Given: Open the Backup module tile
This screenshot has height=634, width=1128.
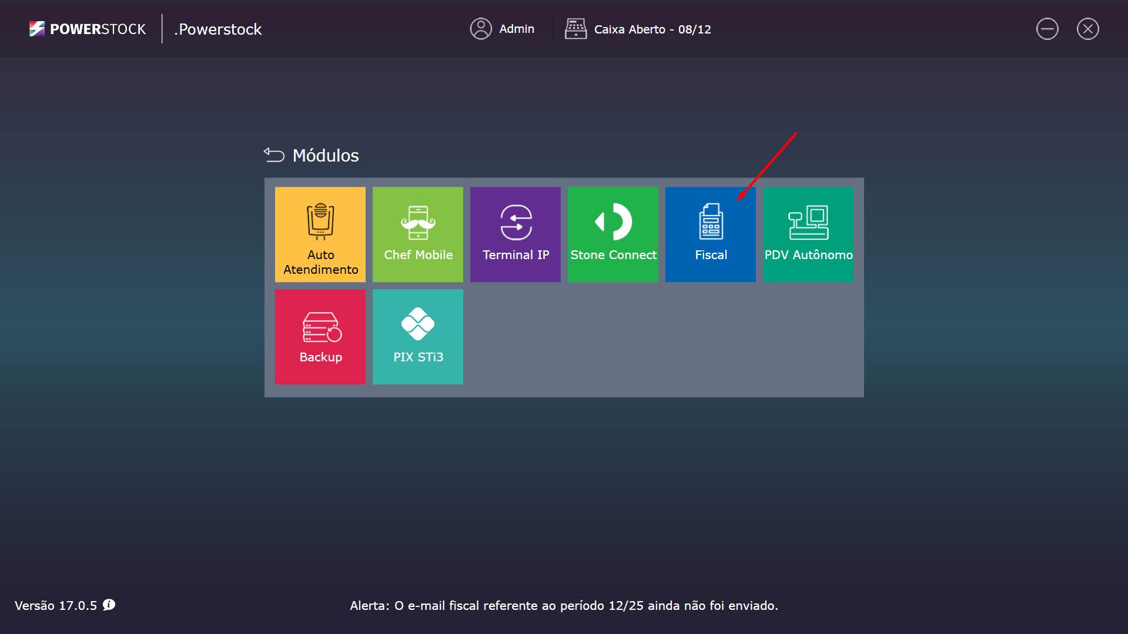Looking at the screenshot, I should tap(320, 337).
